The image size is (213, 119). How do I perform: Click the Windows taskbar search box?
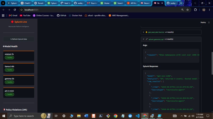(x=30, y=116)
